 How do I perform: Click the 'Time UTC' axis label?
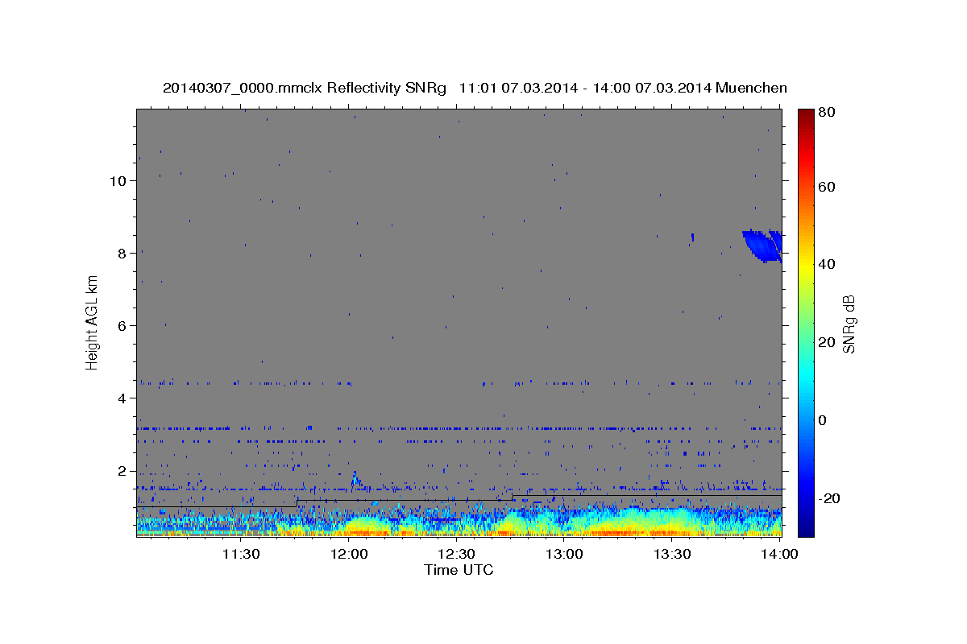point(459,570)
